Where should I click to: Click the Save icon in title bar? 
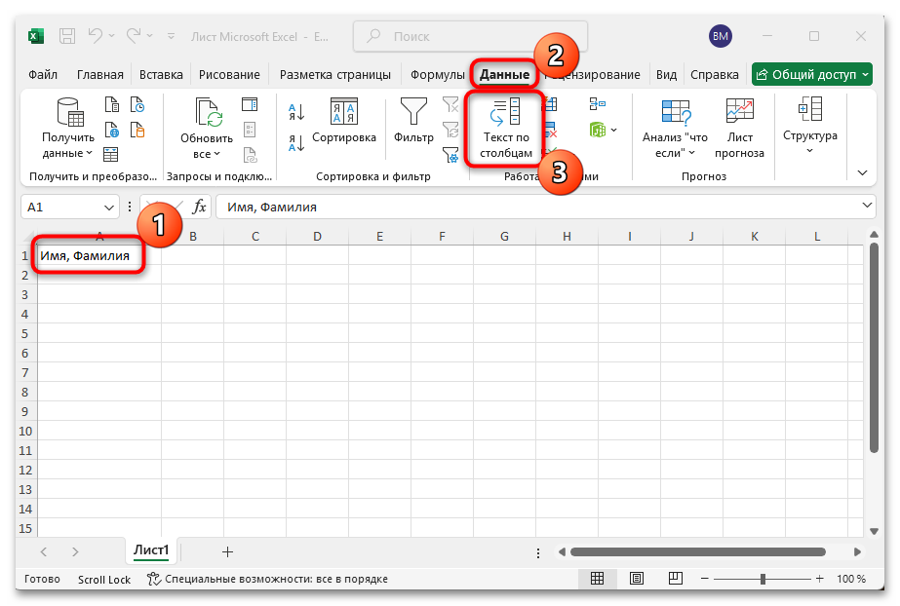67,36
